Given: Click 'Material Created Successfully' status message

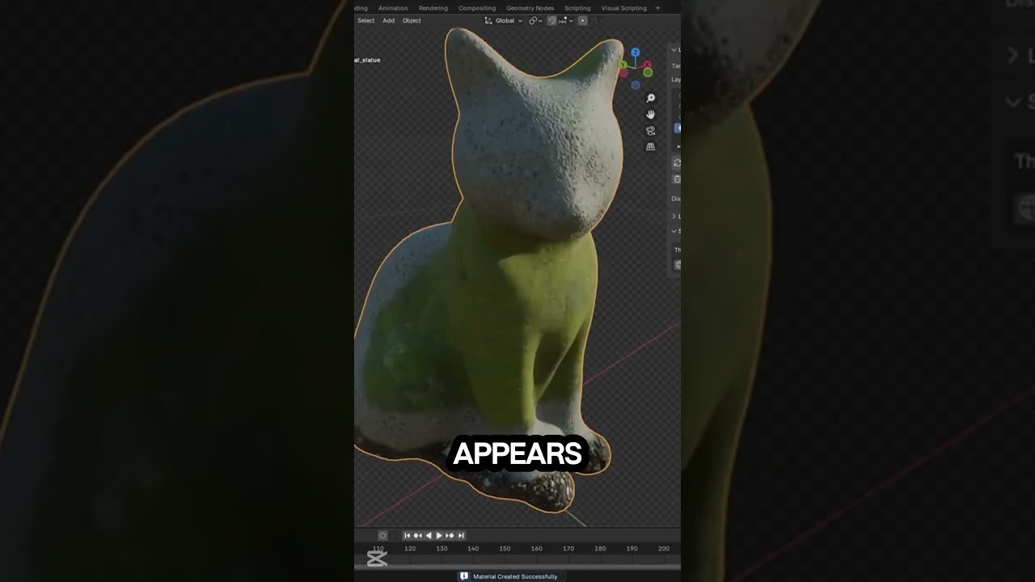Looking at the screenshot, I should (515, 576).
